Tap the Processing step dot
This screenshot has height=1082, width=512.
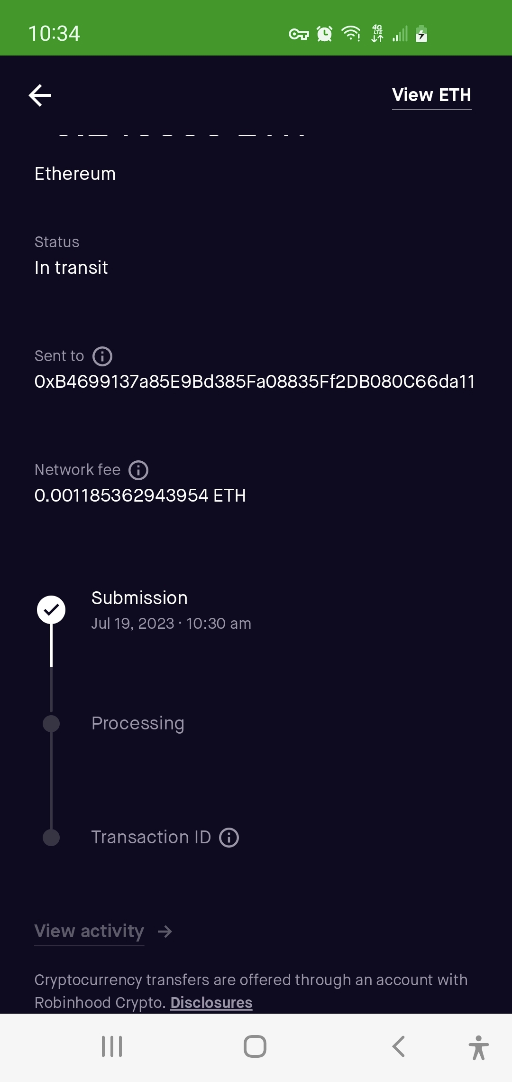[51, 724]
